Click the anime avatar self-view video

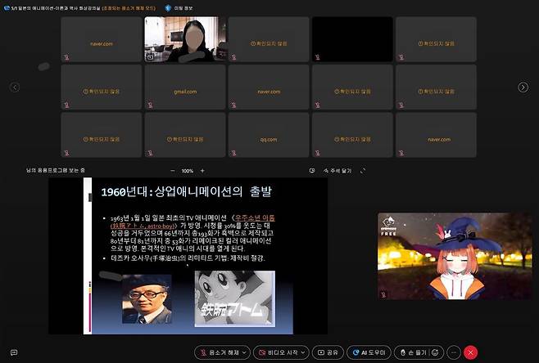455,256
